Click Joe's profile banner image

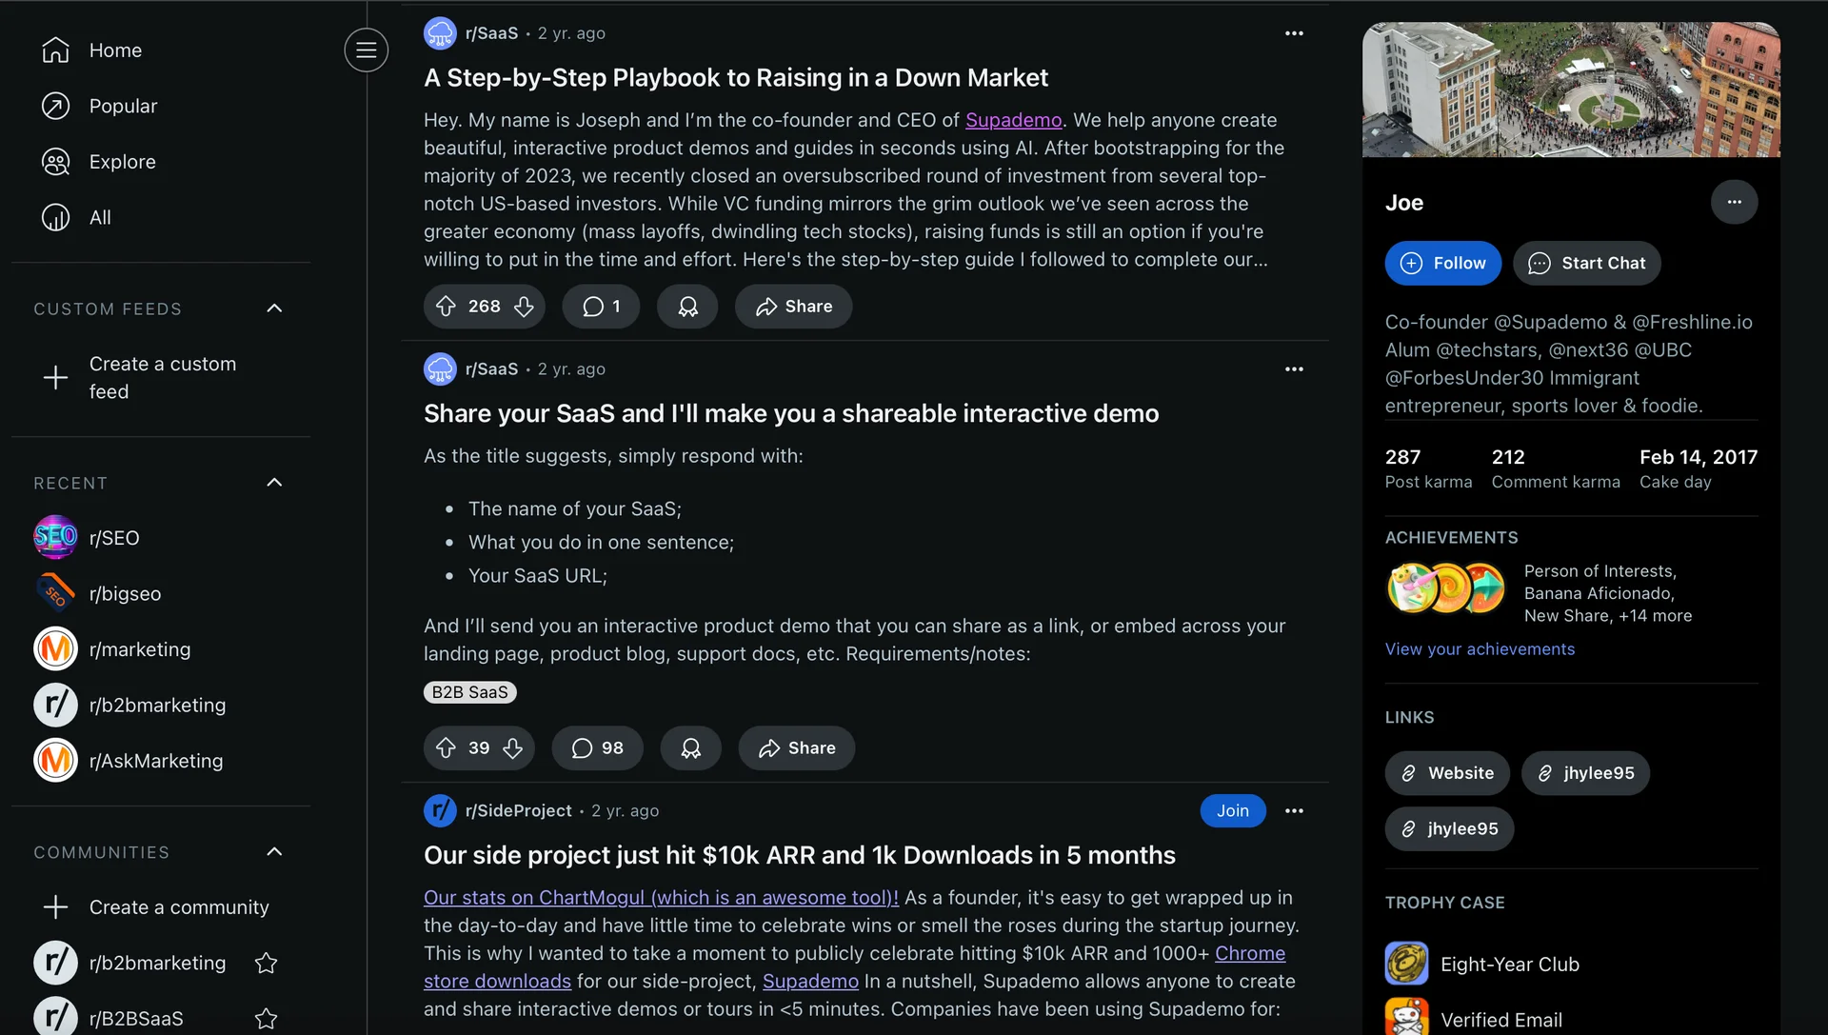(1572, 89)
